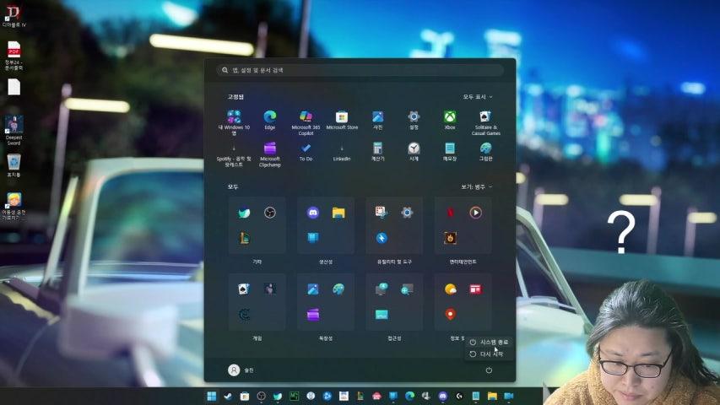Screen dimensions: 720x405
Task: Open the Maps pin icon in the category group
Action: point(451,315)
